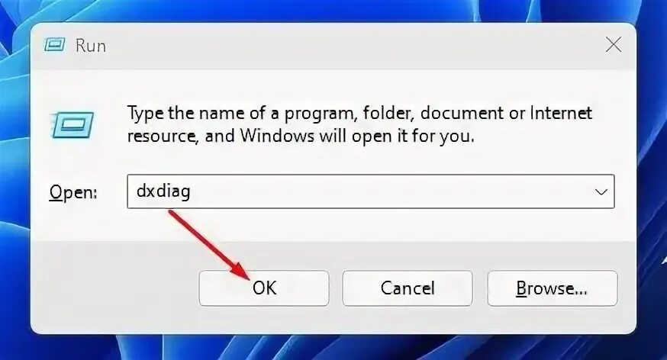The height and width of the screenshot is (360, 667).
Task: Click the gray footer area left of OK
Action: pyautogui.click(x=114, y=288)
